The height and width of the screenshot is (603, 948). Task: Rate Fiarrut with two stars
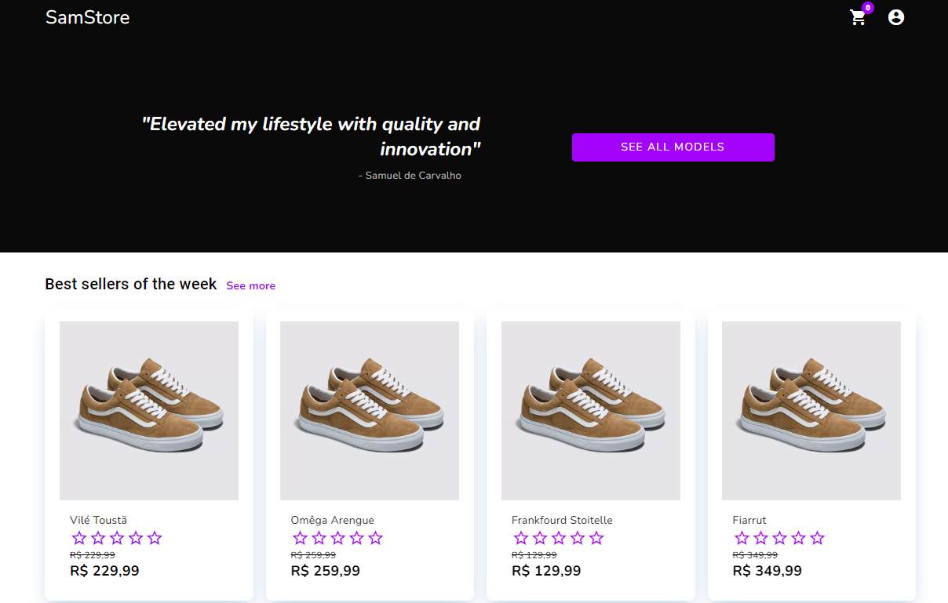[760, 538]
